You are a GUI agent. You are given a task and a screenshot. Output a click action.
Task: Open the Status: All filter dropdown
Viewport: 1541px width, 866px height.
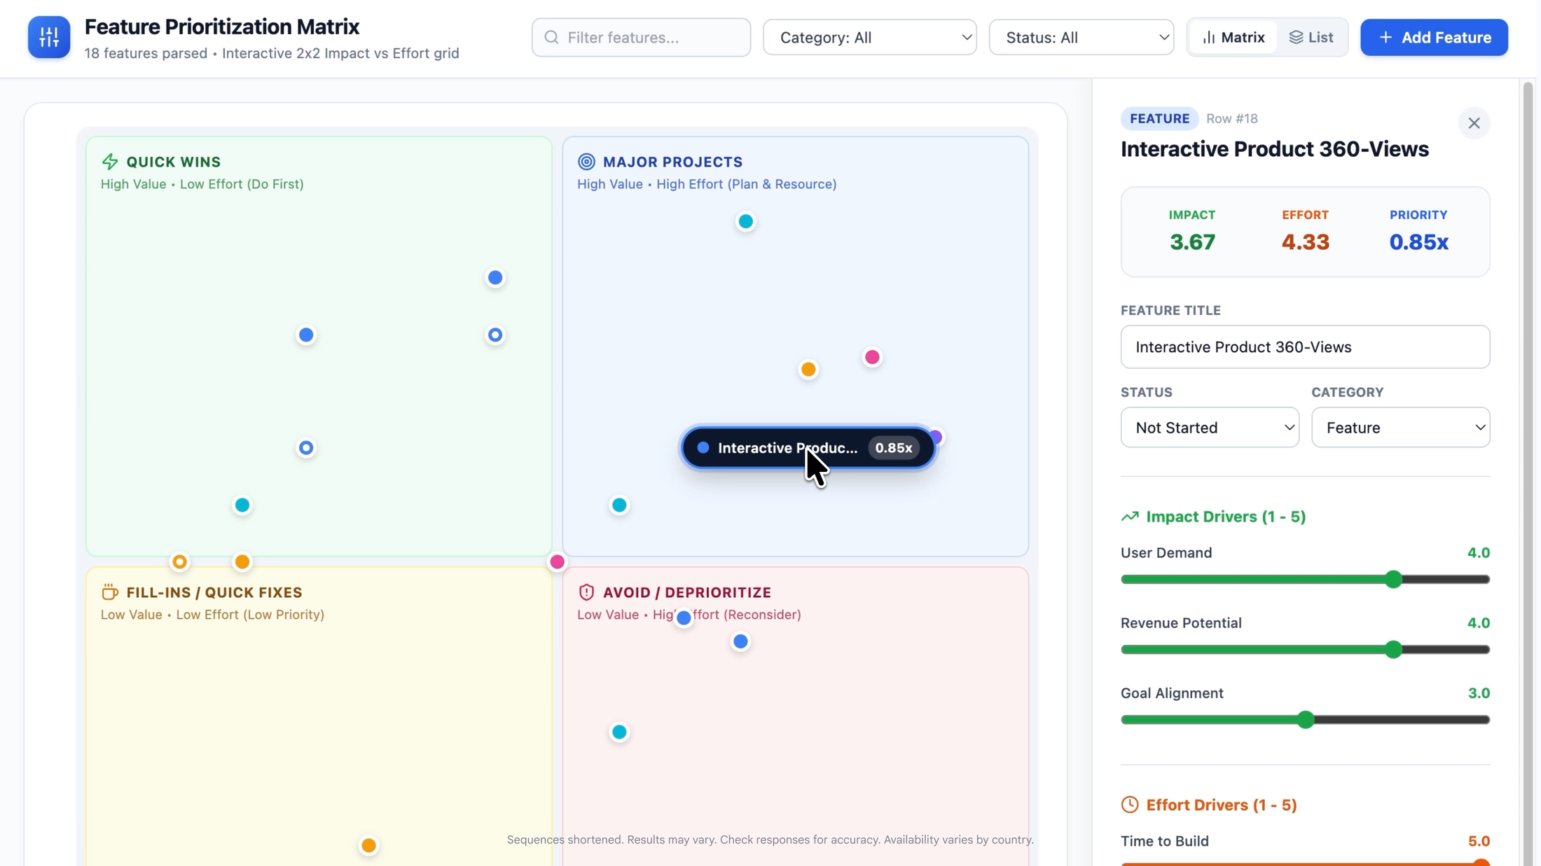click(x=1082, y=37)
